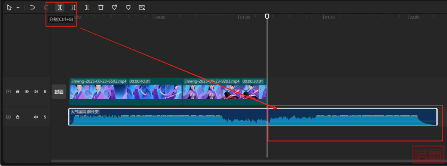This screenshot has width=447, height=166.
Task: Click the undo arrow in toolbar
Action: 32,7
